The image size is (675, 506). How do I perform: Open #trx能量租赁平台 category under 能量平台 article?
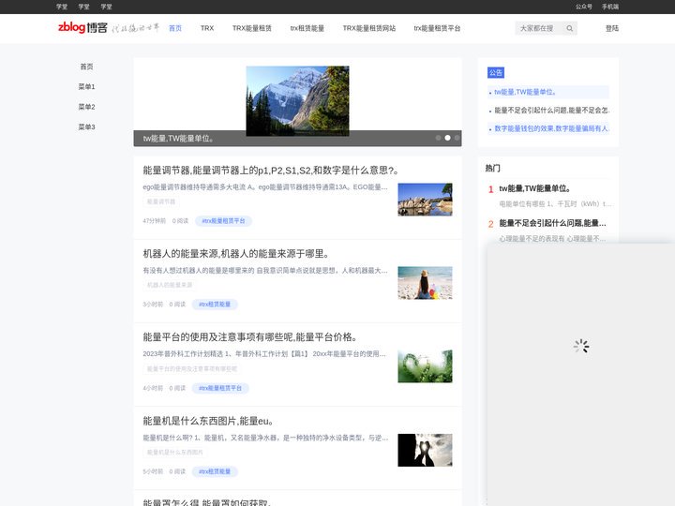click(x=220, y=388)
